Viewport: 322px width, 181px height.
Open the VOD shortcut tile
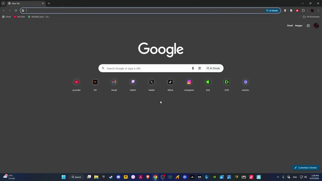(227, 85)
